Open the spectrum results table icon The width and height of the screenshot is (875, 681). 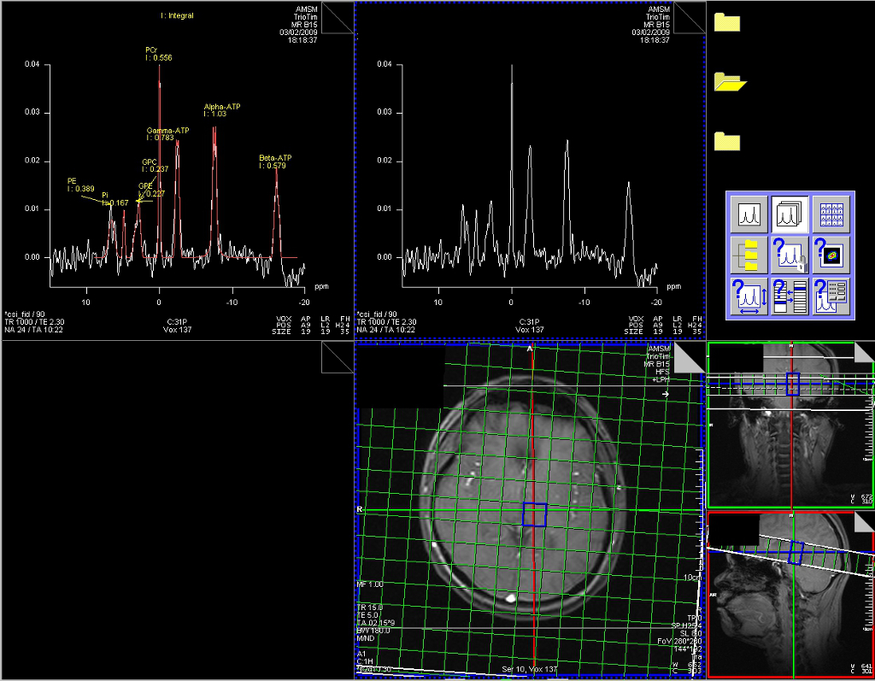click(831, 296)
